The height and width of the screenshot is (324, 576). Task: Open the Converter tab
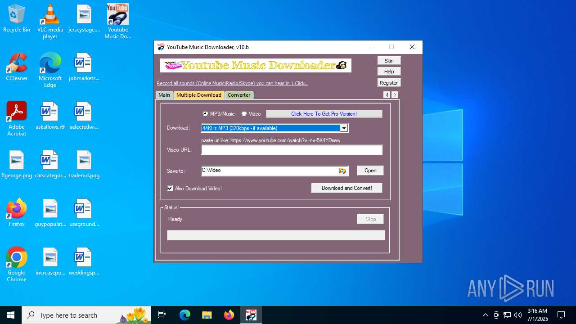[239, 95]
